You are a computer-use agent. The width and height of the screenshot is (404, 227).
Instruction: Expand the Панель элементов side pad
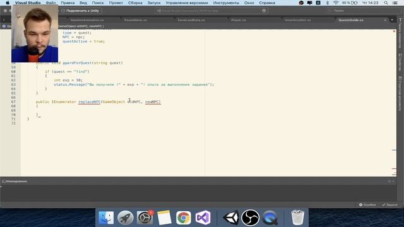[400, 33]
